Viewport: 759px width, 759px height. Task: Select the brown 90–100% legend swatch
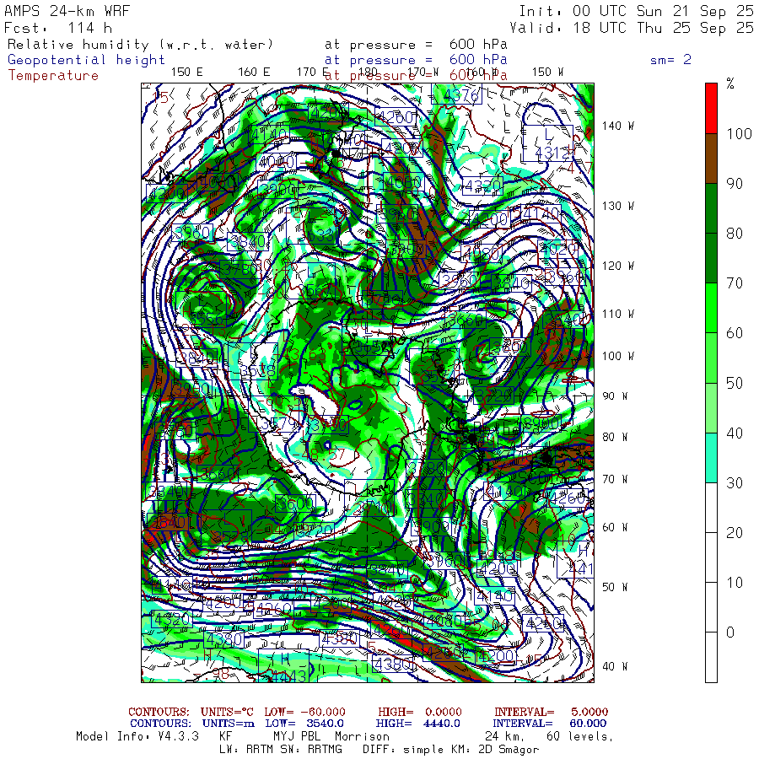711,157
